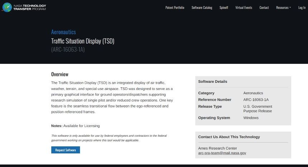Click the Operating System label

214,118
